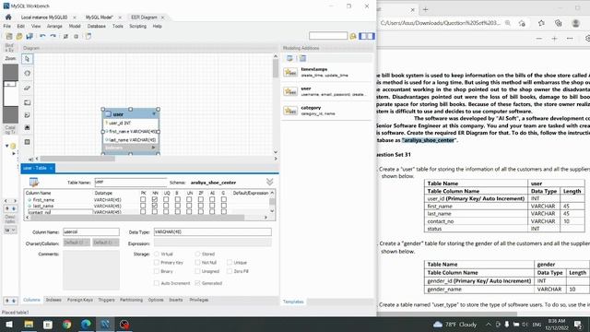
Task: Open the Scripting menu
Action: 137,27
